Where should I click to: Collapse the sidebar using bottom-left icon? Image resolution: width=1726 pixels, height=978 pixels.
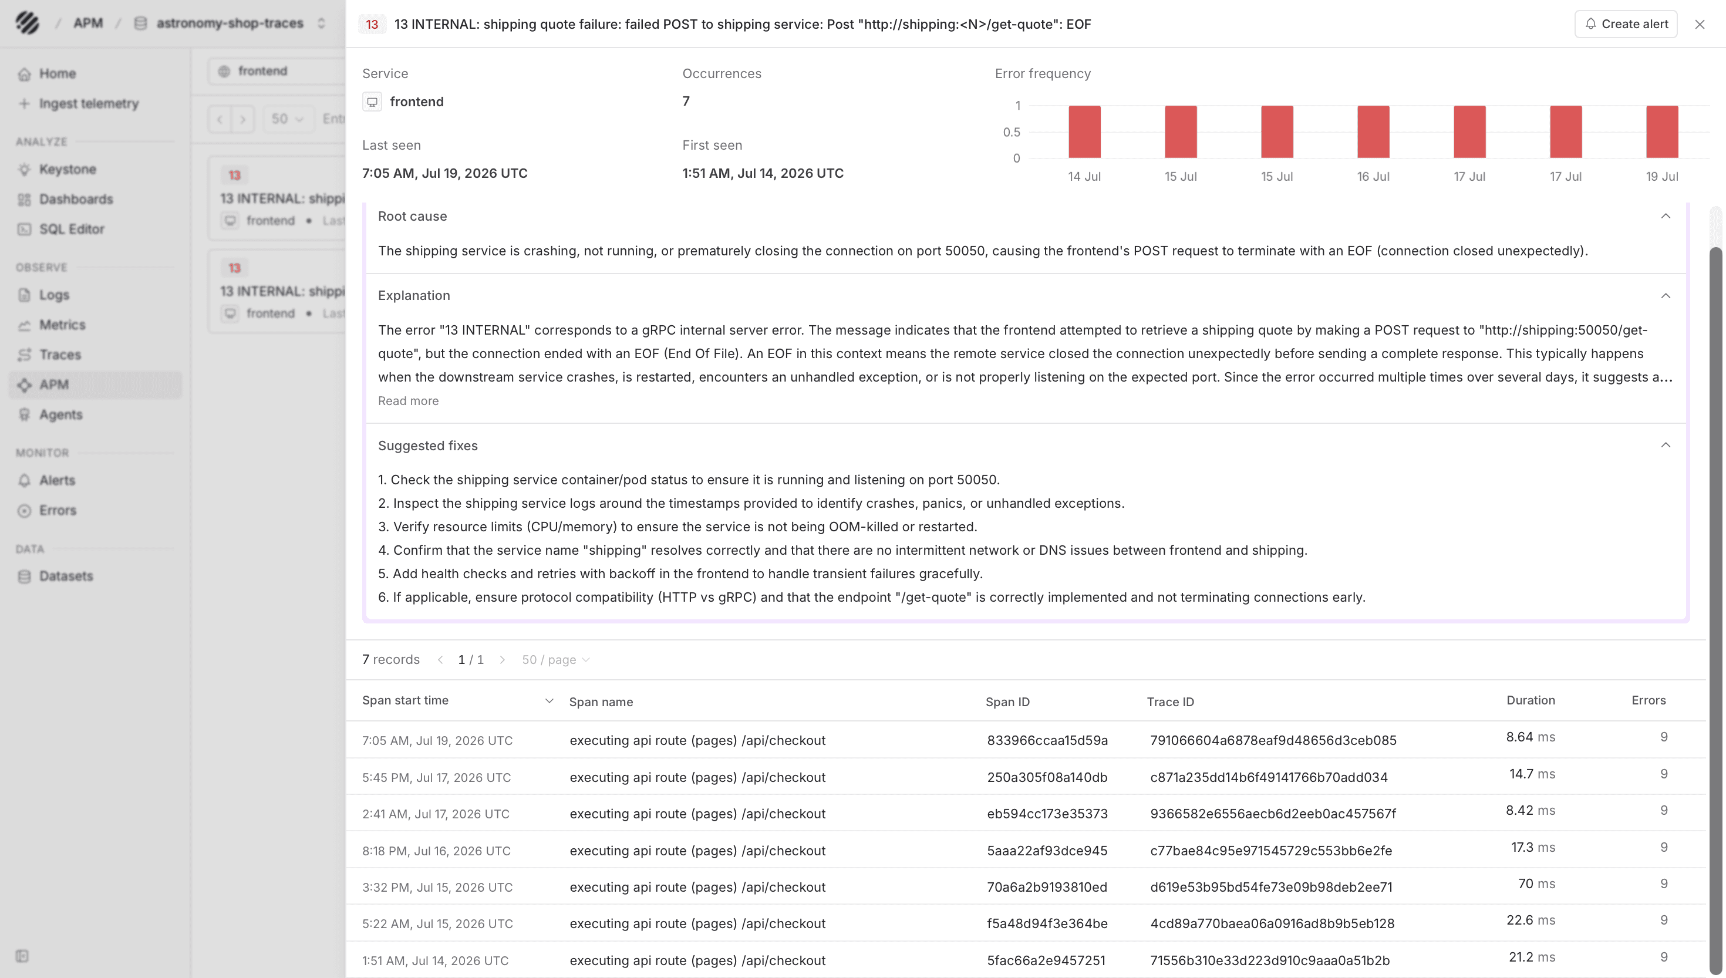pyautogui.click(x=22, y=956)
